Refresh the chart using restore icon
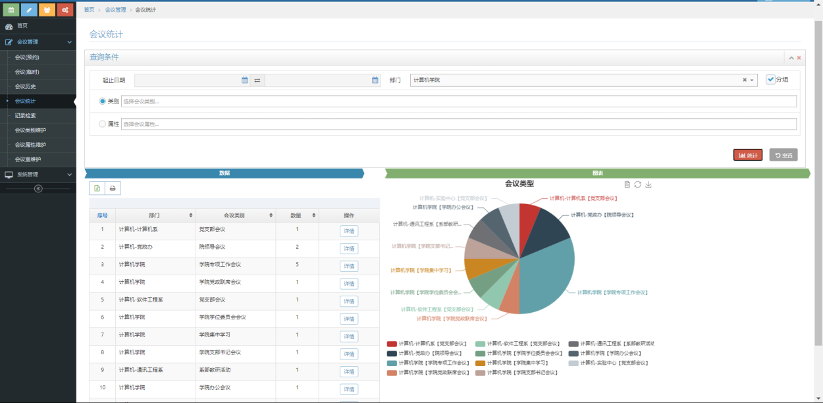 637,184
